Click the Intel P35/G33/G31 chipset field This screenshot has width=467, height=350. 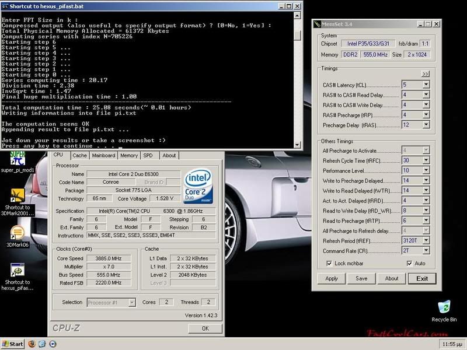pyautogui.click(x=368, y=44)
